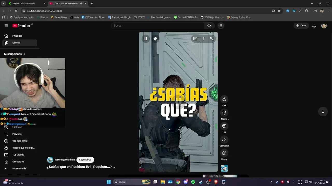This screenshot has width=332, height=186.
Task: Open YouTube notifications bell
Action: pos(314,26)
